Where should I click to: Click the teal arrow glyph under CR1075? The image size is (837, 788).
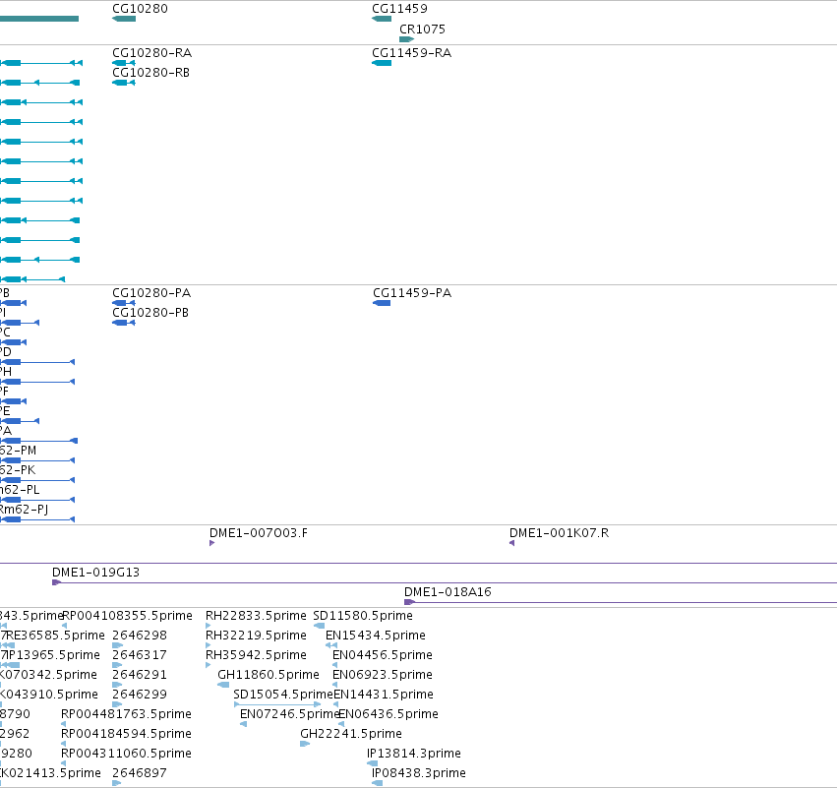click(407, 39)
